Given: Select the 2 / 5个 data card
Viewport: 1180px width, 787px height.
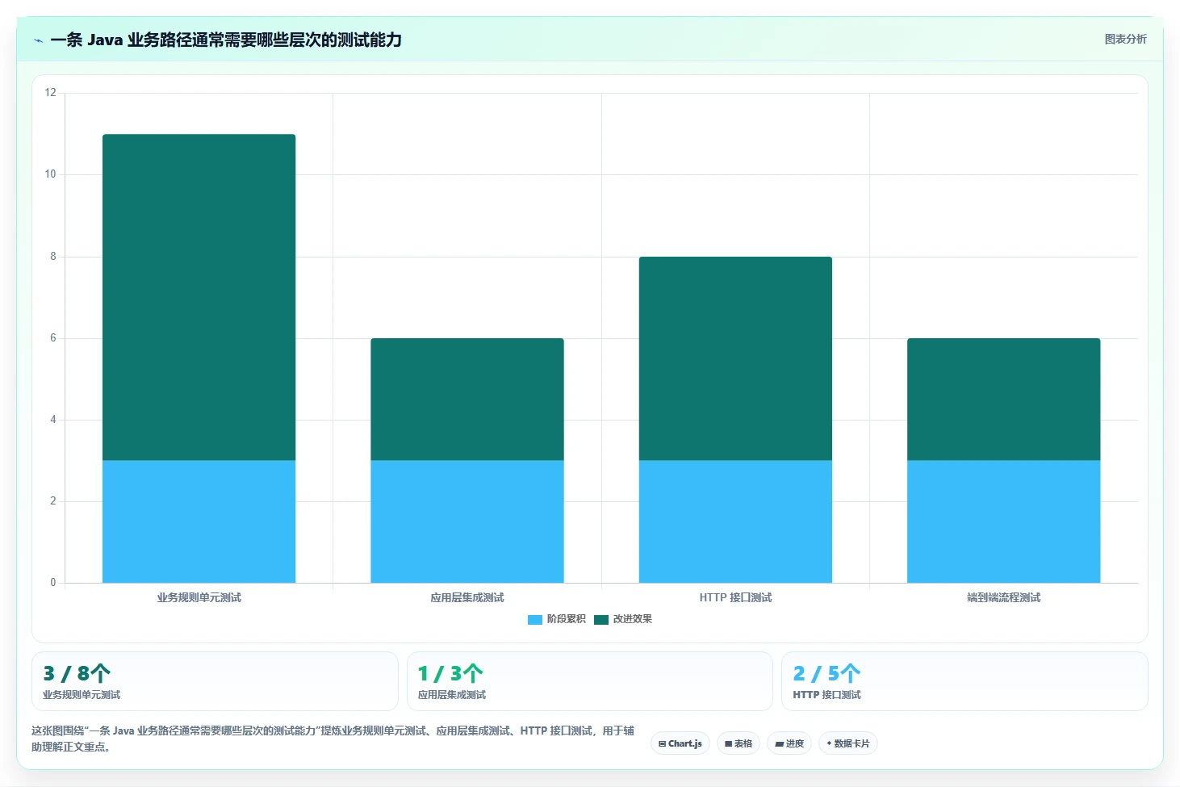Looking at the screenshot, I should coord(965,681).
